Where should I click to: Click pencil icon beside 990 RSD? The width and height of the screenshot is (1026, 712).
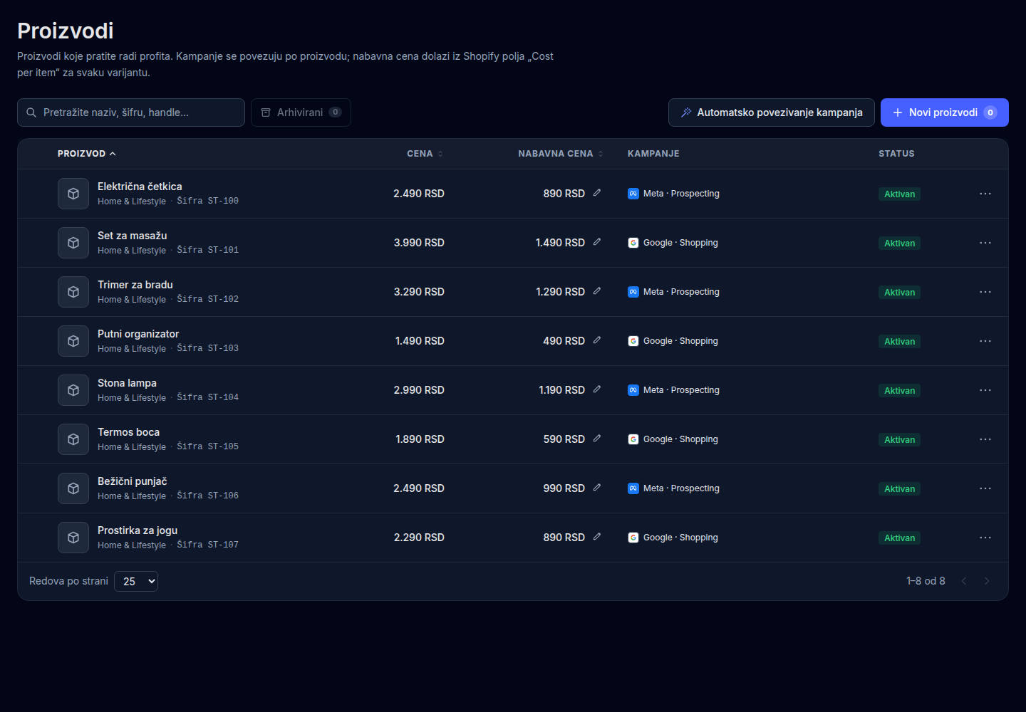(x=597, y=488)
